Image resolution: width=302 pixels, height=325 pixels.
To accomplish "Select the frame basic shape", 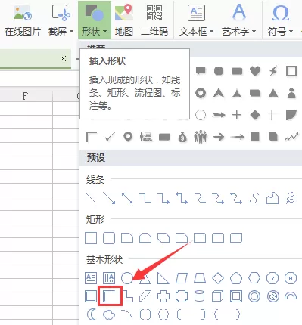I will point(91,296).
